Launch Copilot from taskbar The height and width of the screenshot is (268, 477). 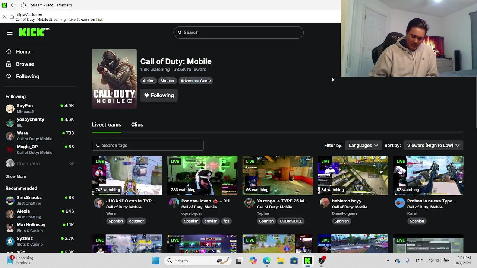coord(253,261)
